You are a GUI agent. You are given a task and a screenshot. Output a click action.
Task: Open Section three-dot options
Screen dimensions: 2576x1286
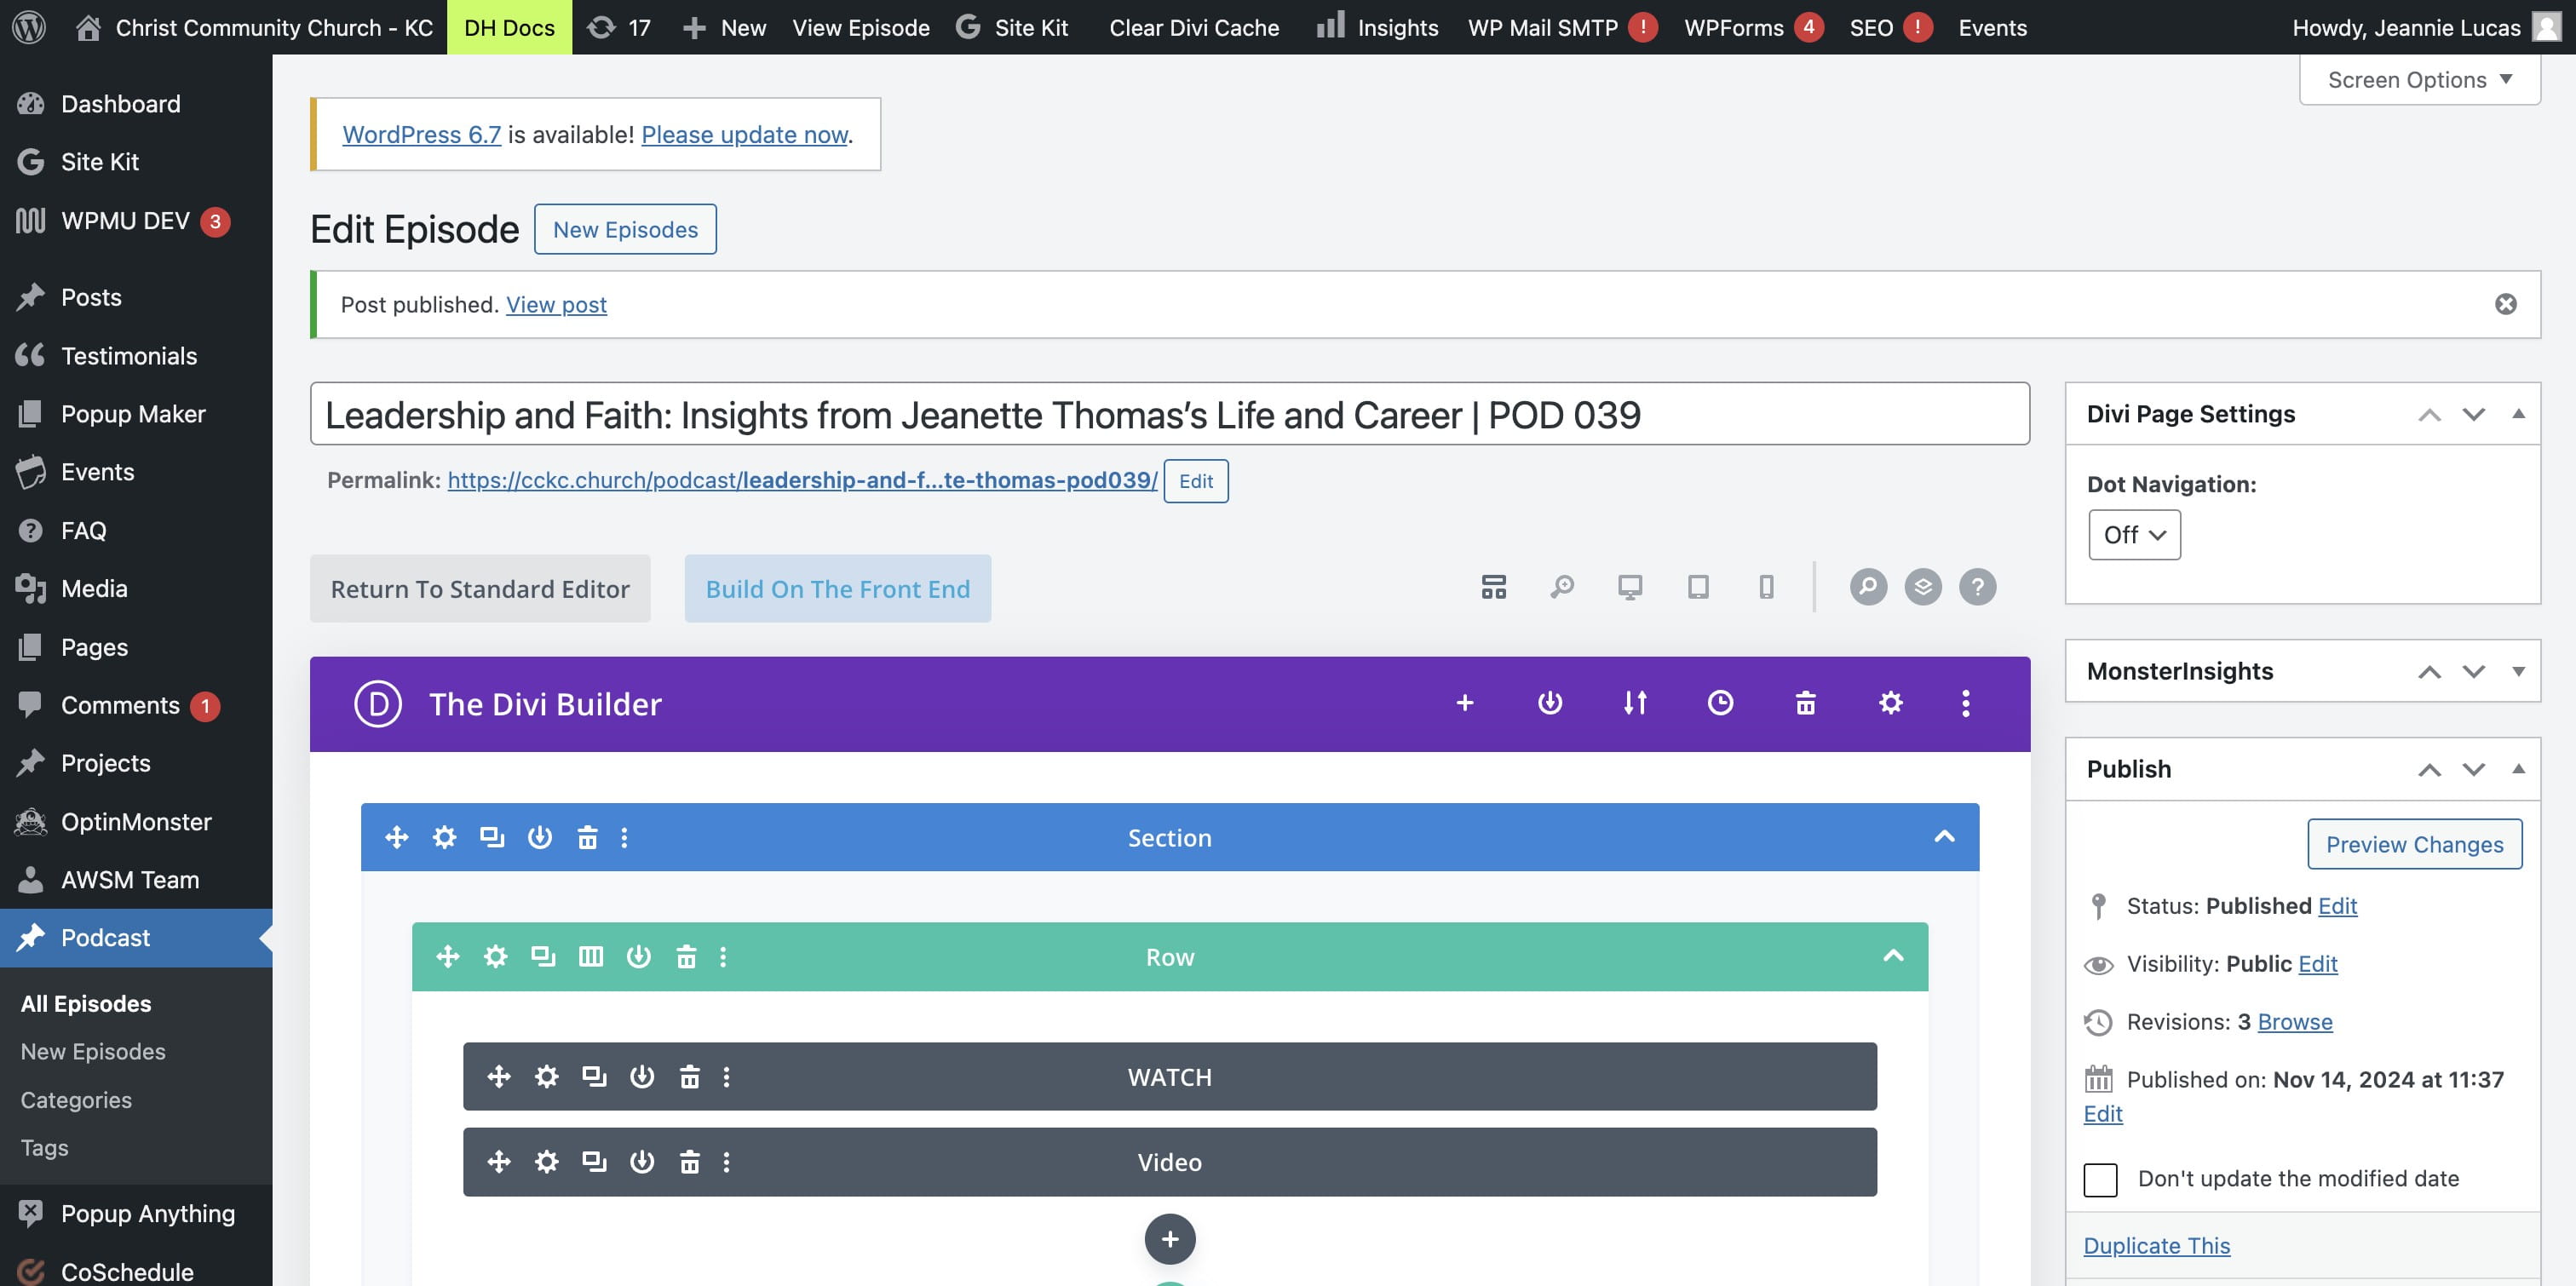[625, 837]
